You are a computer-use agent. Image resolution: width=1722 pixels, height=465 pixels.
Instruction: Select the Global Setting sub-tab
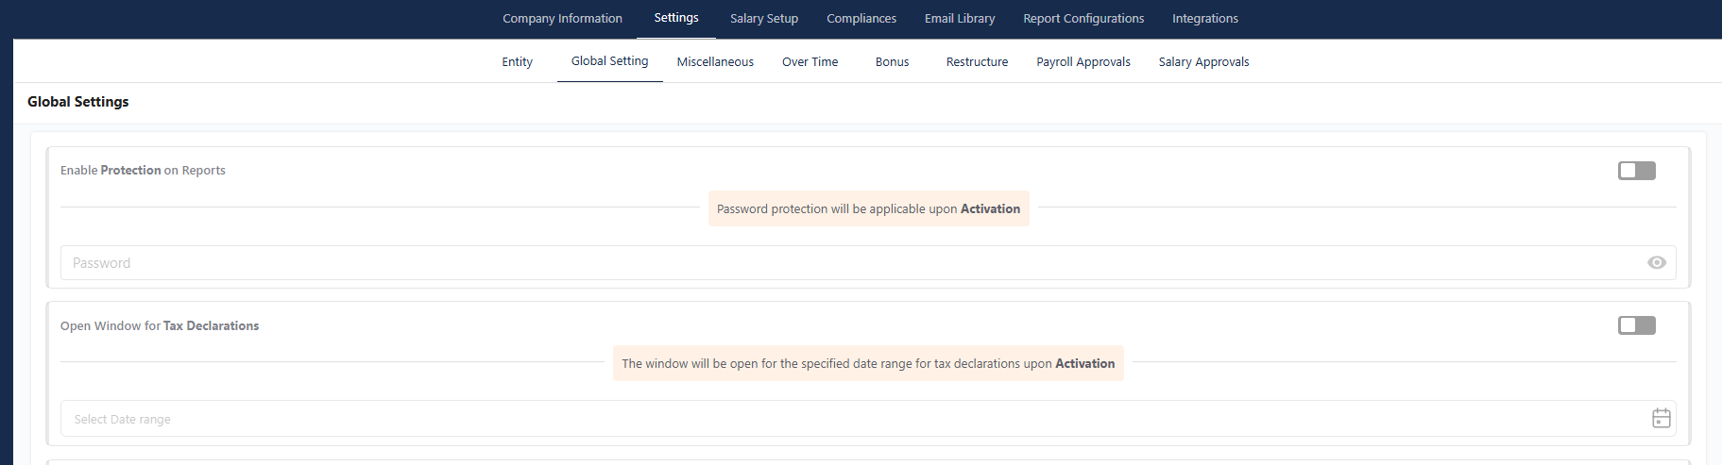(x=609, y=61)
